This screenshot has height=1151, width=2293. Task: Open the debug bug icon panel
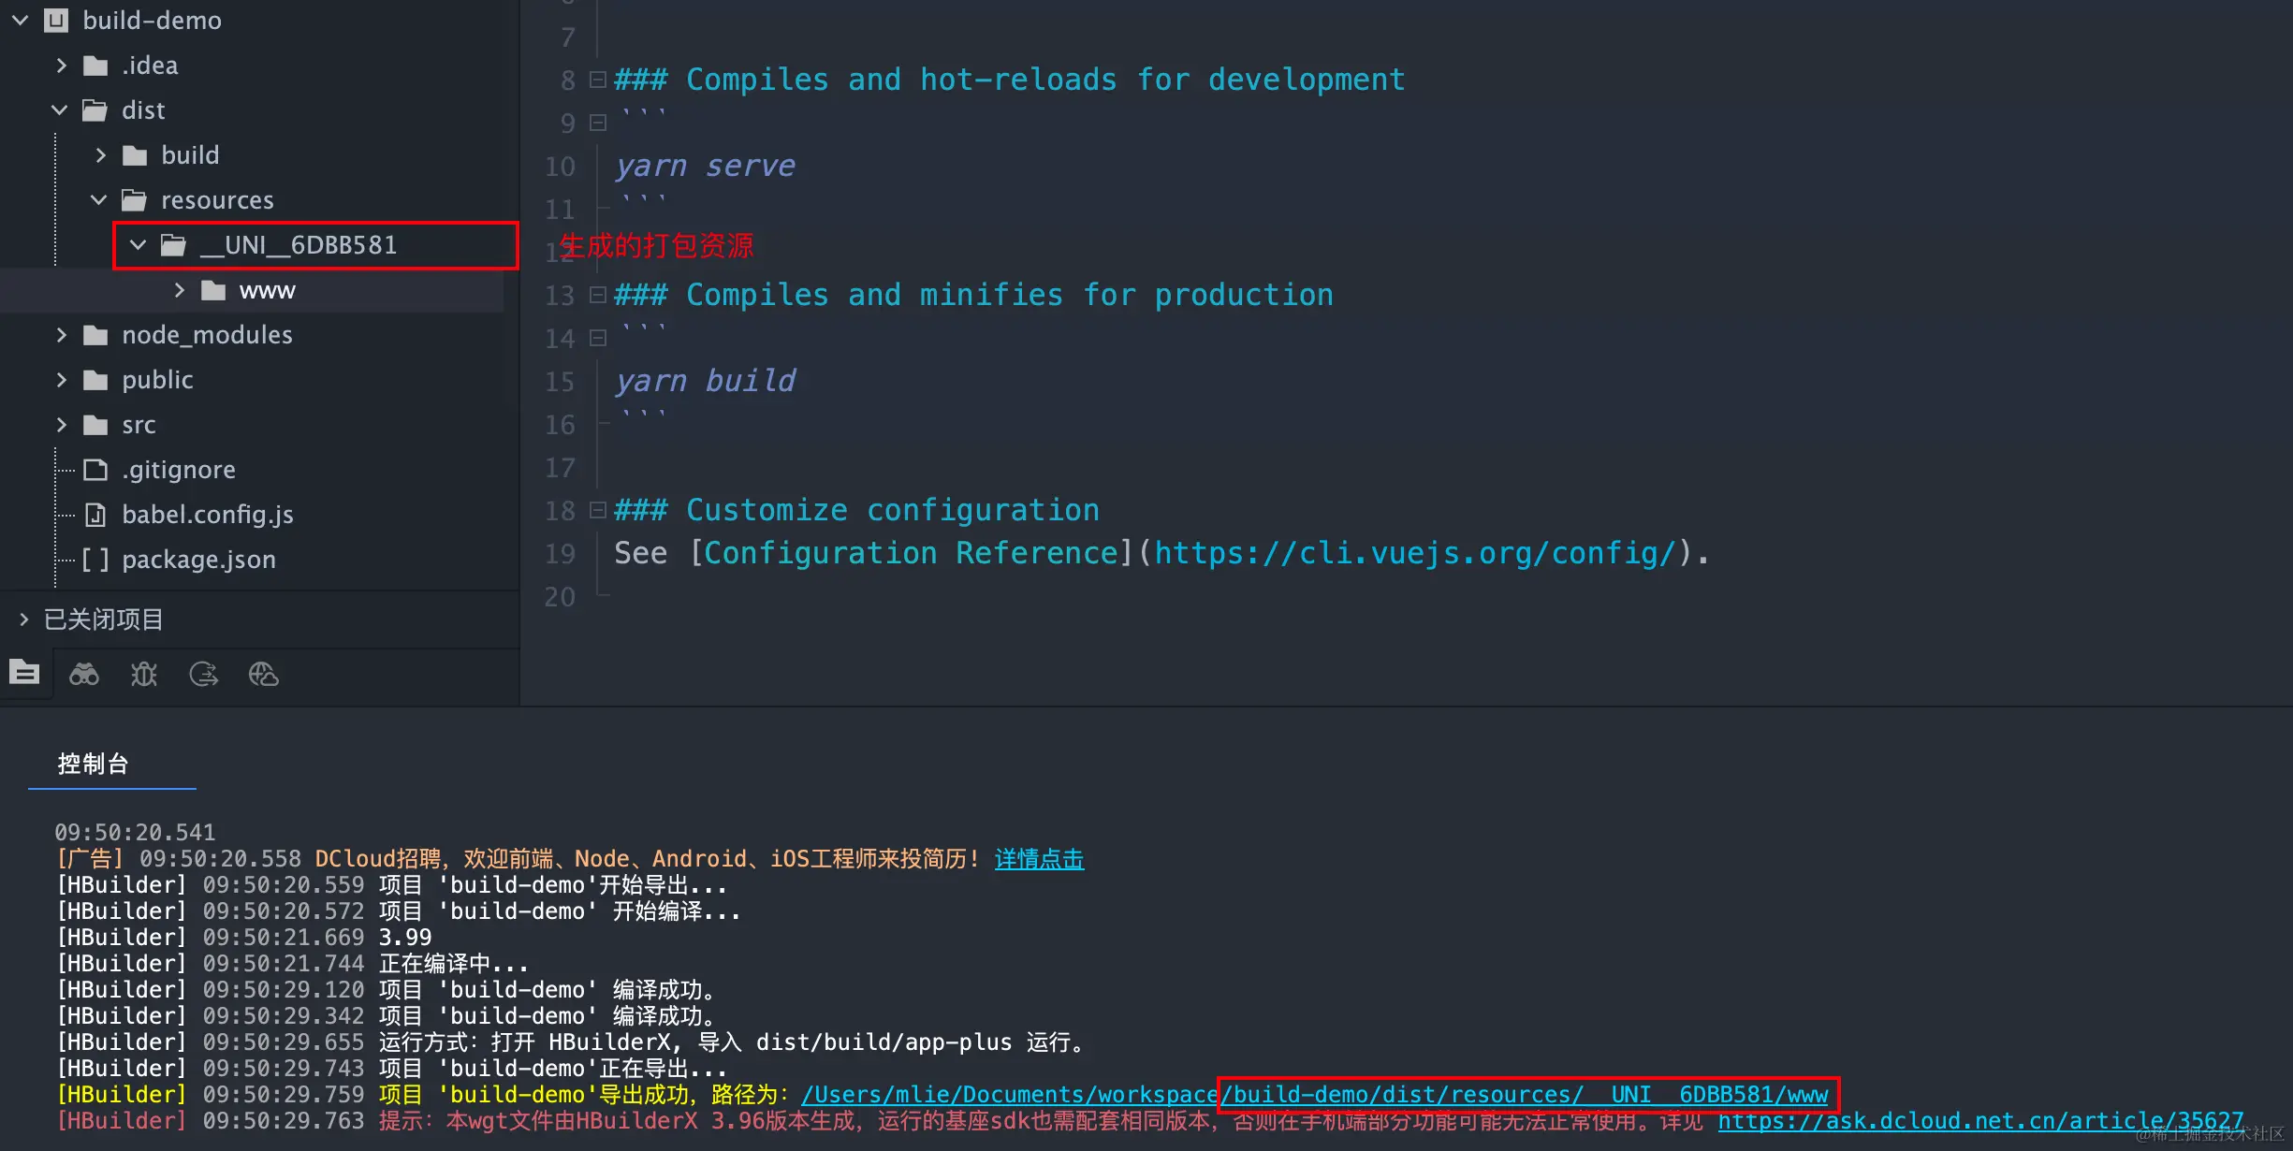(143, 674)
